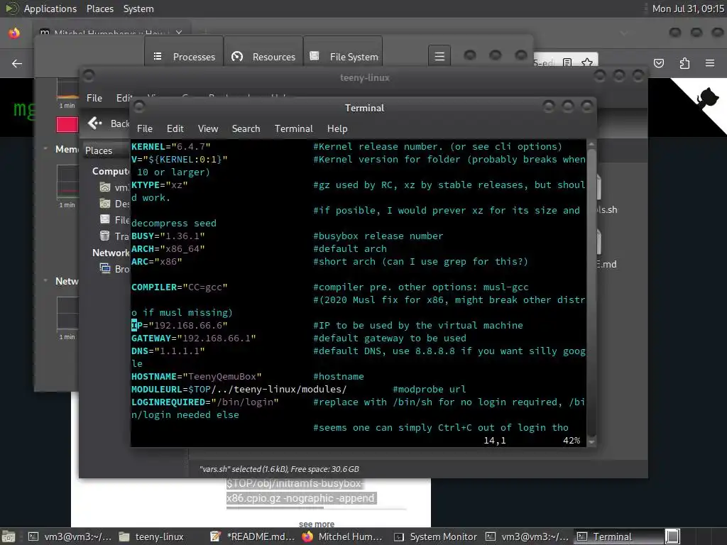This screenshot has height=545, width=727.
Task: Open System menu in top panel
Action: click(138, 9)
